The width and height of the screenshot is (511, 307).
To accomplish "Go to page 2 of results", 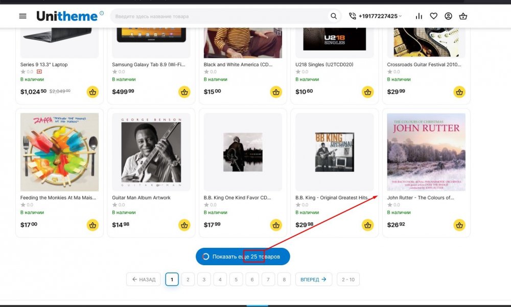I will click(x=188, y=279).
